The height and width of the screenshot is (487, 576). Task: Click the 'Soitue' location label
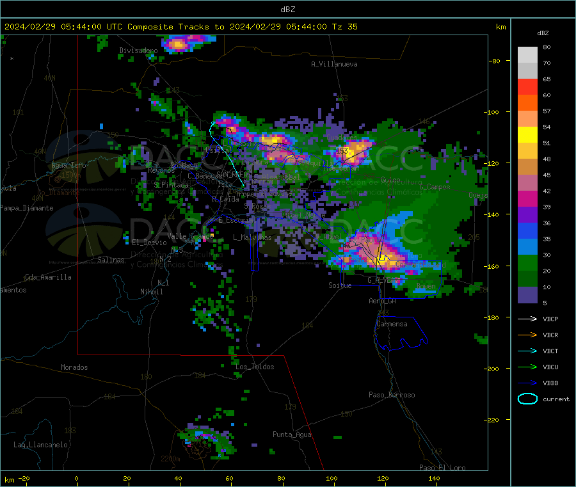click(x=340, y=285)
